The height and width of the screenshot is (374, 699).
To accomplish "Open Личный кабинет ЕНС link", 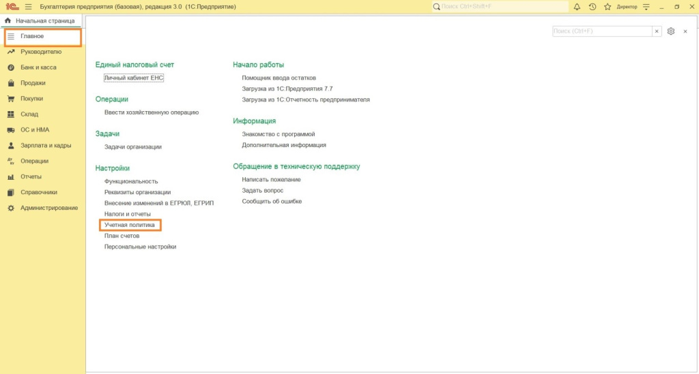I will (x=134, y=78).
